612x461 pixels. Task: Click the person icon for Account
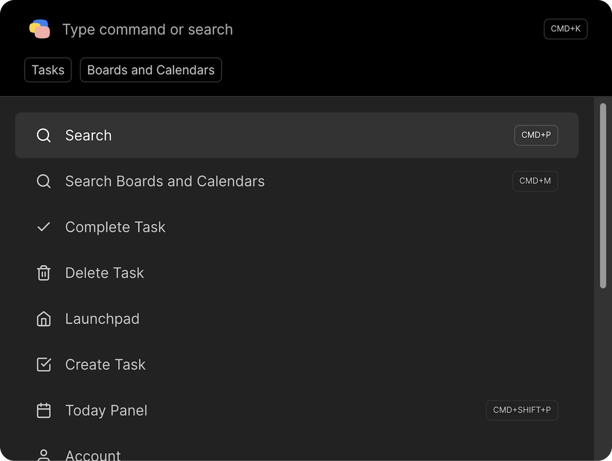click(x=44, y=455)
